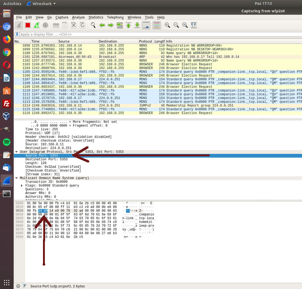302x289 pixels.
Task: Go to specified packet icon
Action: tap(120, 25)
